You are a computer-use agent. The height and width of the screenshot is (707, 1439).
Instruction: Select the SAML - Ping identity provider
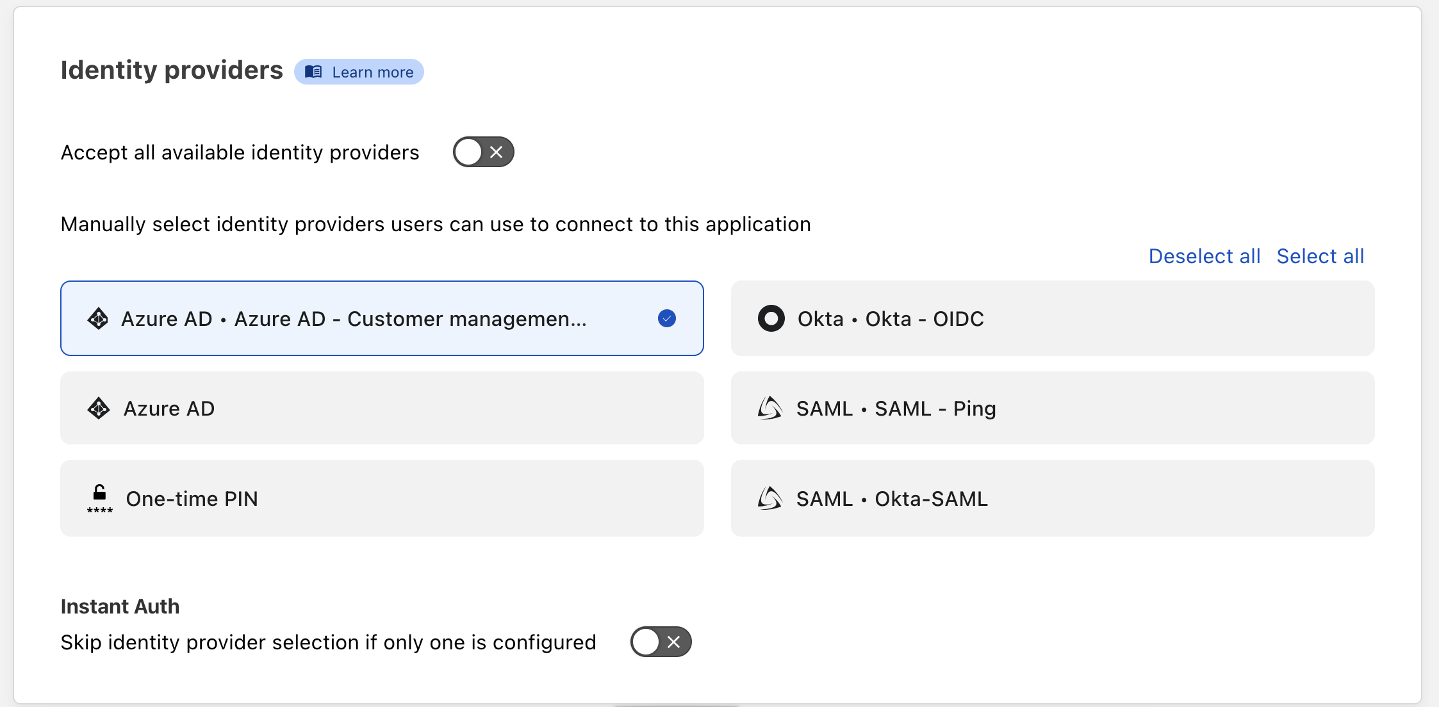point(1053,408)
